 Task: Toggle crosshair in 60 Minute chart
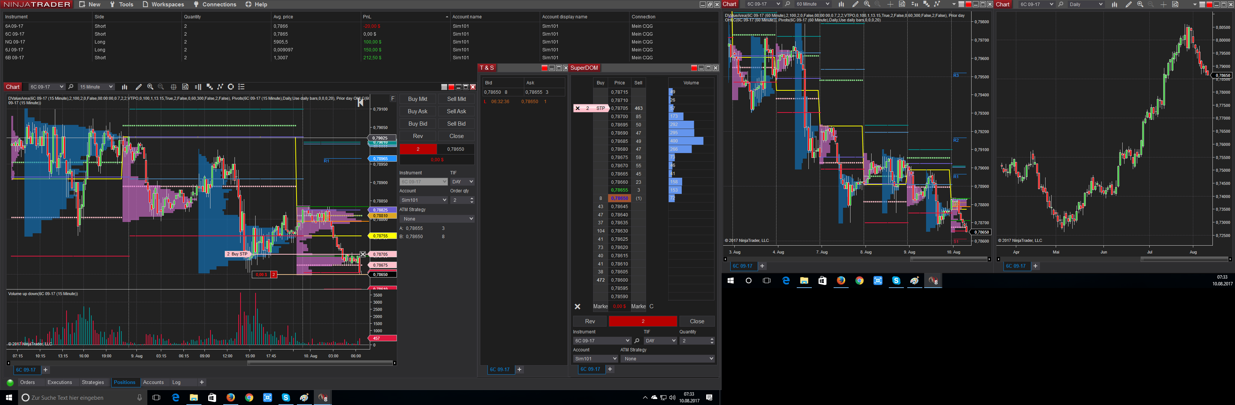coord(890,4)
